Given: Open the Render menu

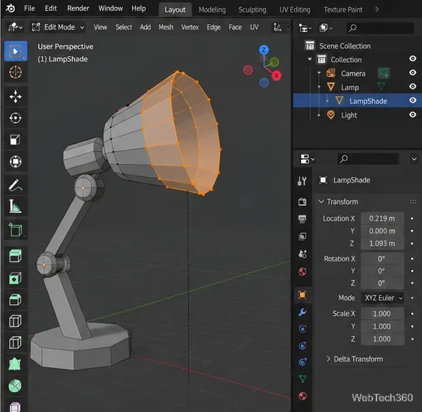Looking at the screenshot, I should (78, 8).
